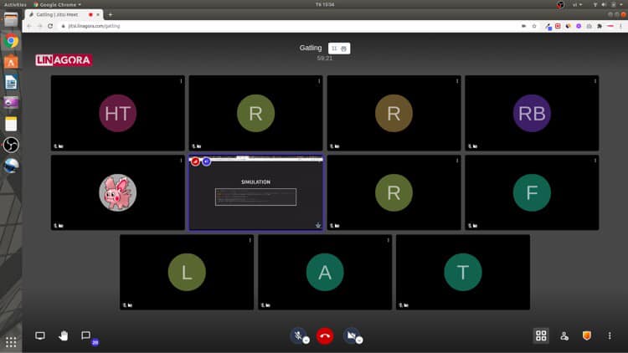The image size is (628, 353).
Task: Reload the Jitsi Meet page
Action: pos(50,26)
